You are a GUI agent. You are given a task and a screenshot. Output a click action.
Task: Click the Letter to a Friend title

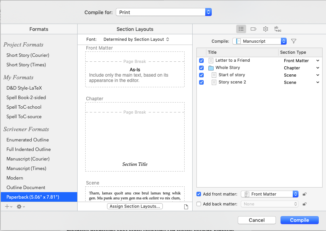[x=233, y=60]
